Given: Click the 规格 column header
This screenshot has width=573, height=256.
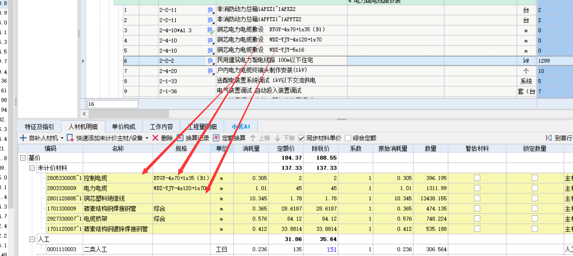Looking at the screenshot, I should click(x=181, y=148).
